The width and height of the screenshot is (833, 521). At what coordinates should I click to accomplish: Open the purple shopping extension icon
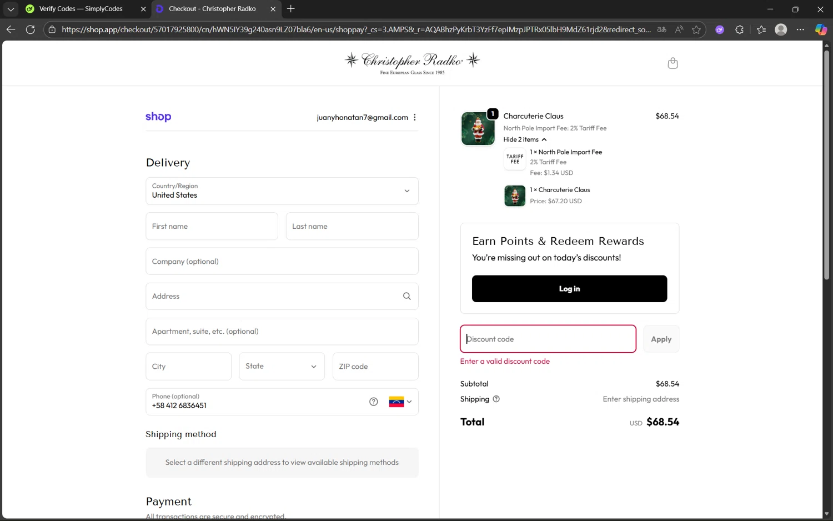(x=720, y=29)
